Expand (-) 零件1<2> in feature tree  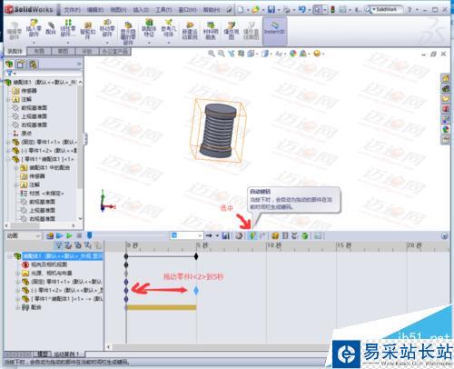coord(8,150)
